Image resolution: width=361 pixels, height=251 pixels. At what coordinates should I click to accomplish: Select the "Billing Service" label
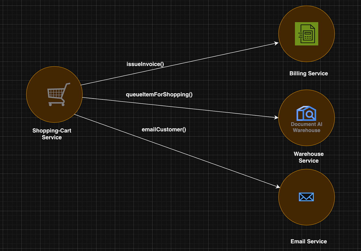click(x=309, y=73)
